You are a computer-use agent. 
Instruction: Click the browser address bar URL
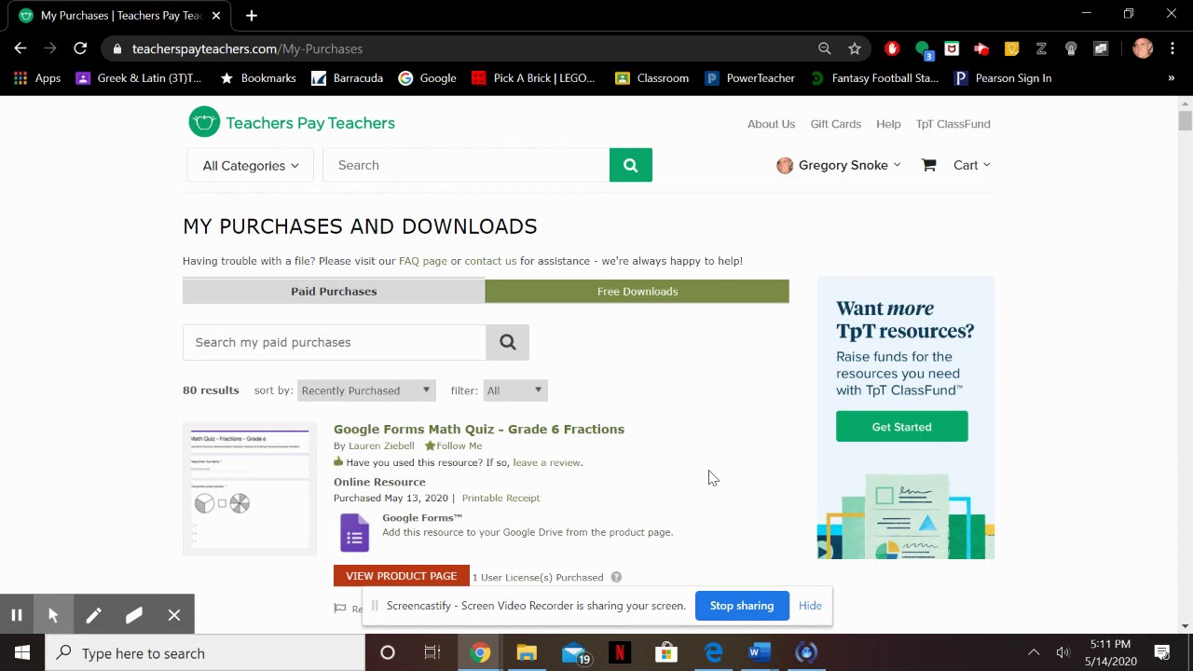[x=247, y=48]
